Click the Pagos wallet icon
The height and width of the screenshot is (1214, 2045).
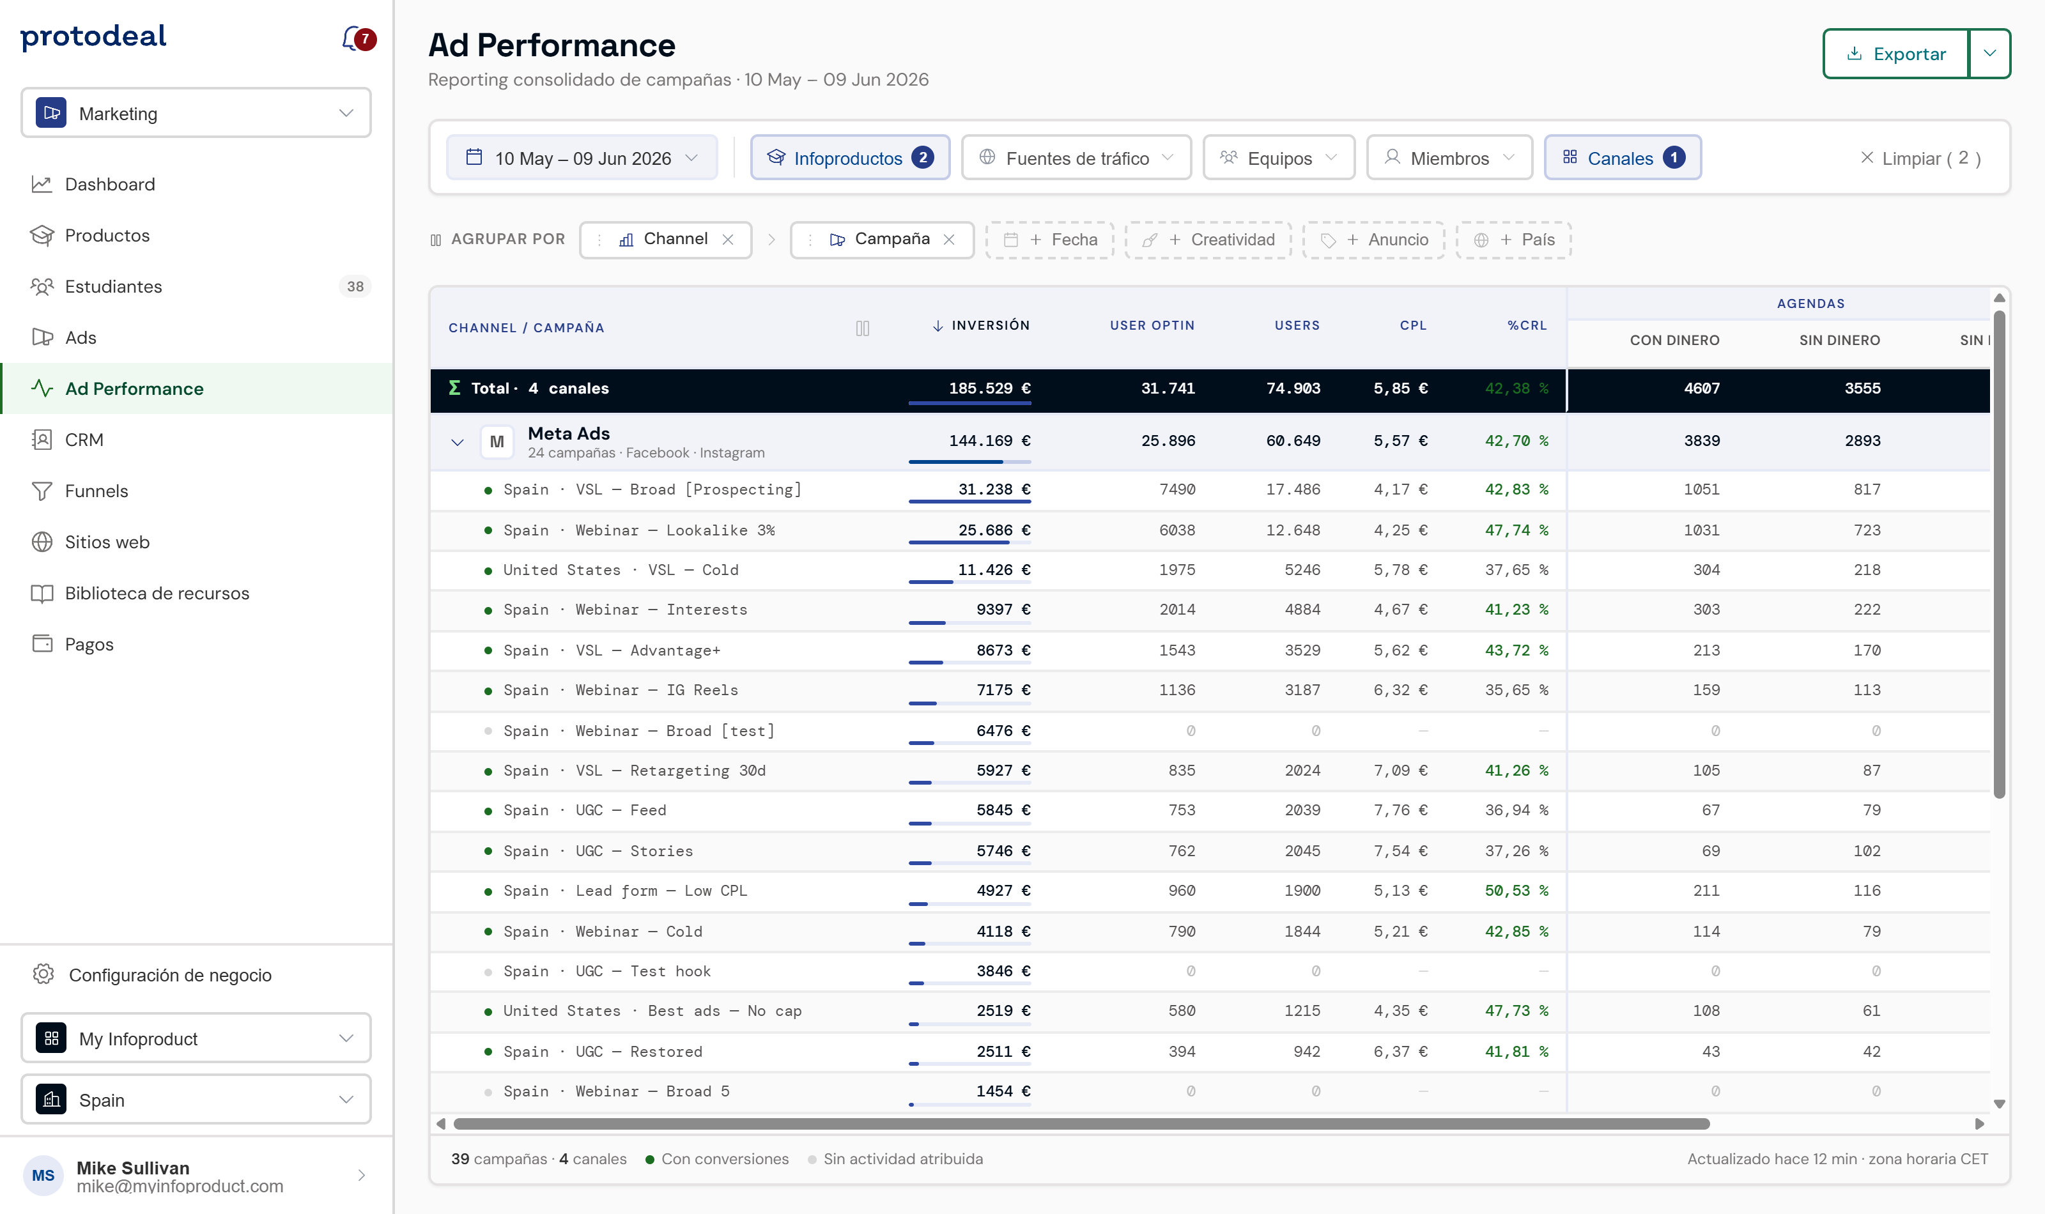(42, 644)
